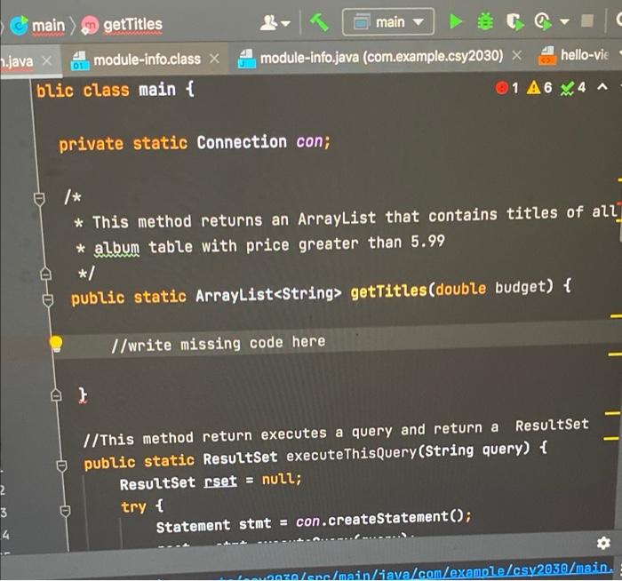Click the underlined 'album' word
The width and height of the screenshot is (622, 581).
116,248
